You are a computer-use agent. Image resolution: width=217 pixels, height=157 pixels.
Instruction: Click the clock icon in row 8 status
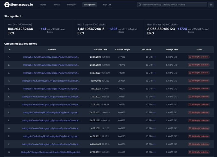[x=190, y=112]
